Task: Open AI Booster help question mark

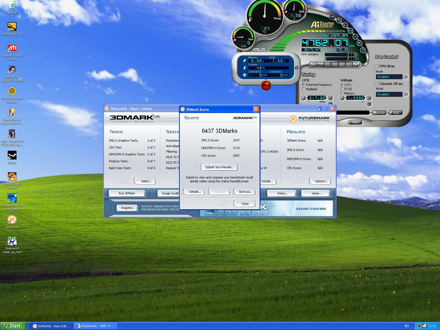Action: (x=363, y=50)
